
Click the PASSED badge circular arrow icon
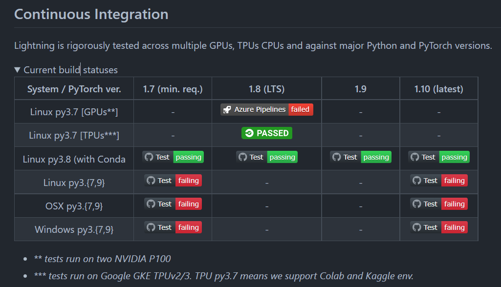point(249,133)
